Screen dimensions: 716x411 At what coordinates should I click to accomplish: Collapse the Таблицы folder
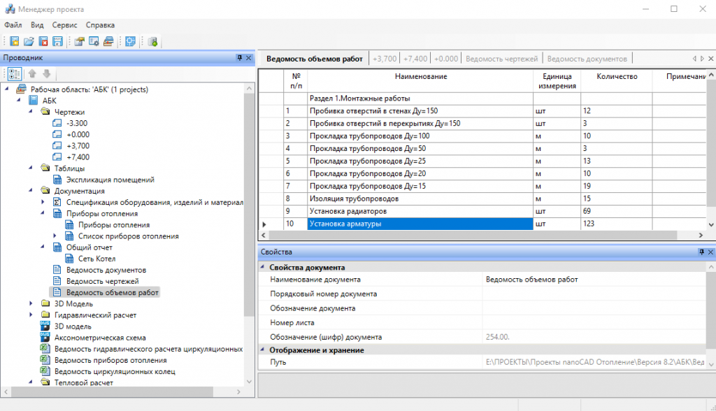click(x=31, y=168)
